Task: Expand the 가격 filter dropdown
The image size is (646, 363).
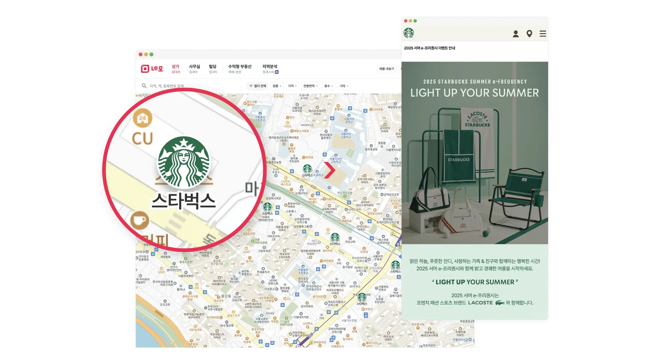Action: point(292,86)
